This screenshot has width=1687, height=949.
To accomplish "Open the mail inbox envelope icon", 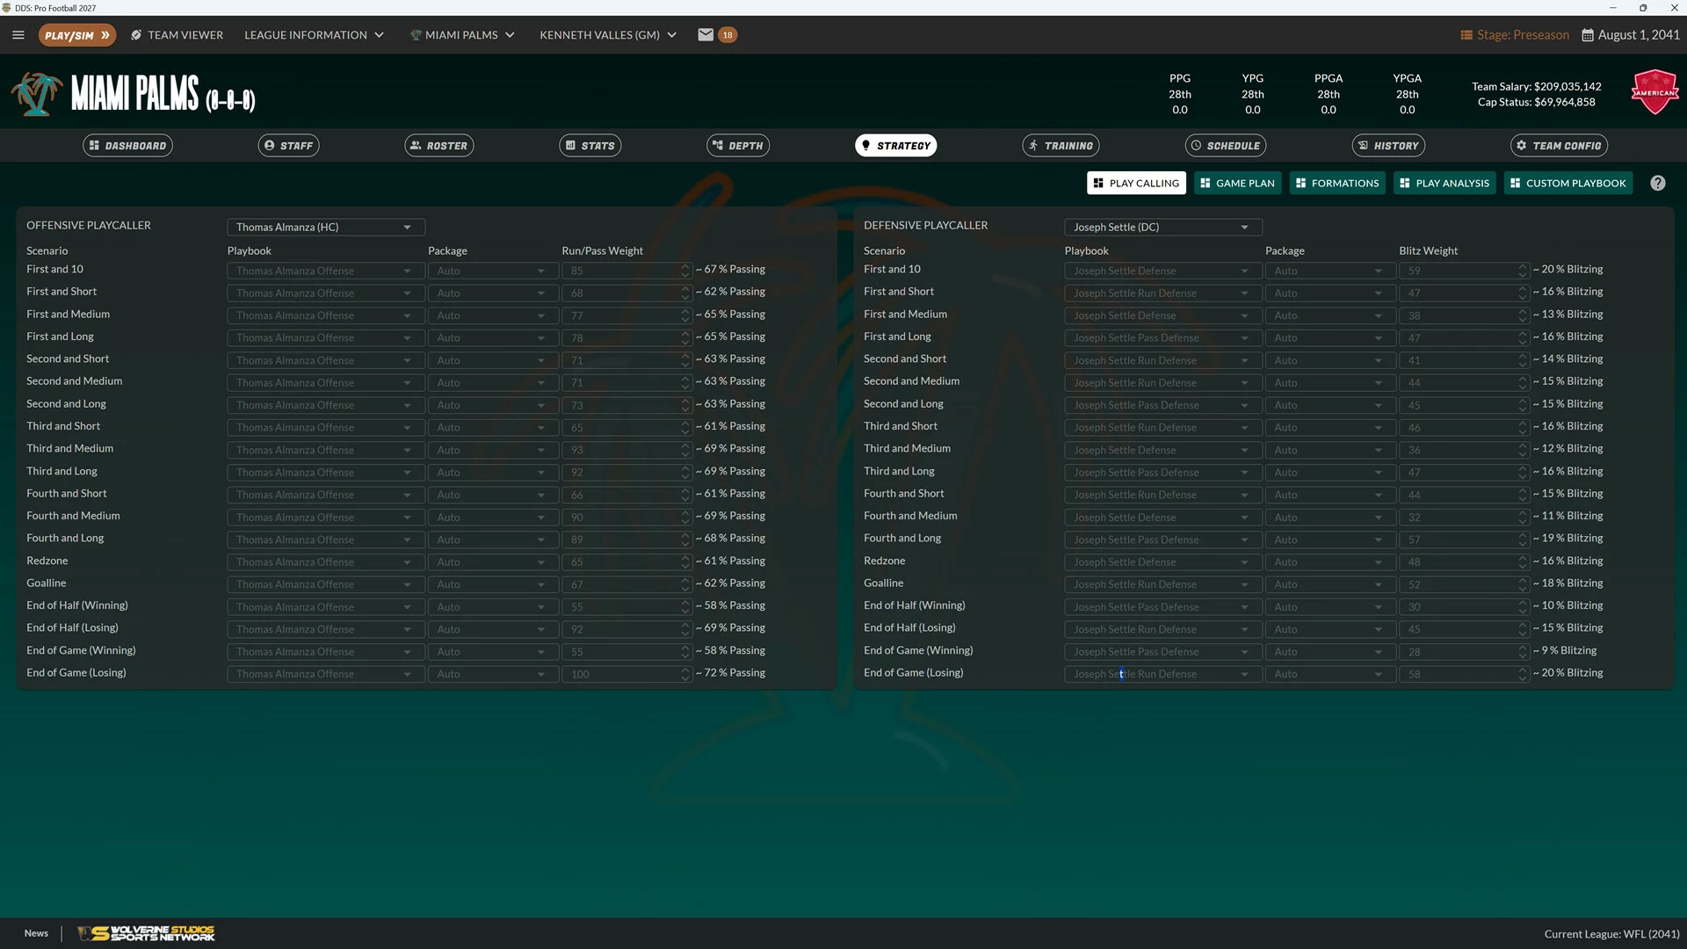I will tap(706, 35).
